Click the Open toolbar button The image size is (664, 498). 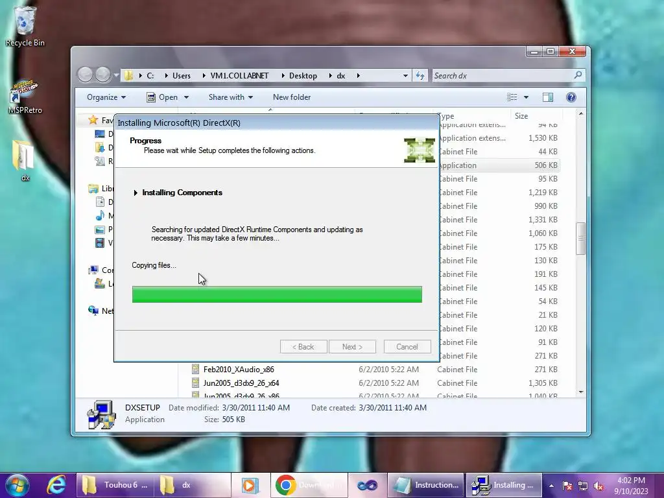[163, 97]
